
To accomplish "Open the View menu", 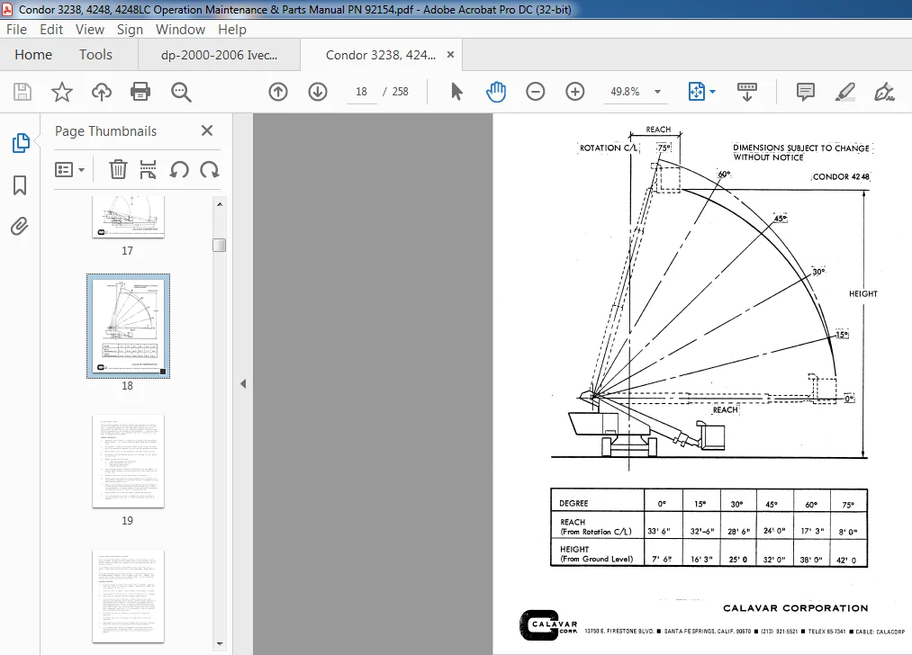I will tap(89, 30).
